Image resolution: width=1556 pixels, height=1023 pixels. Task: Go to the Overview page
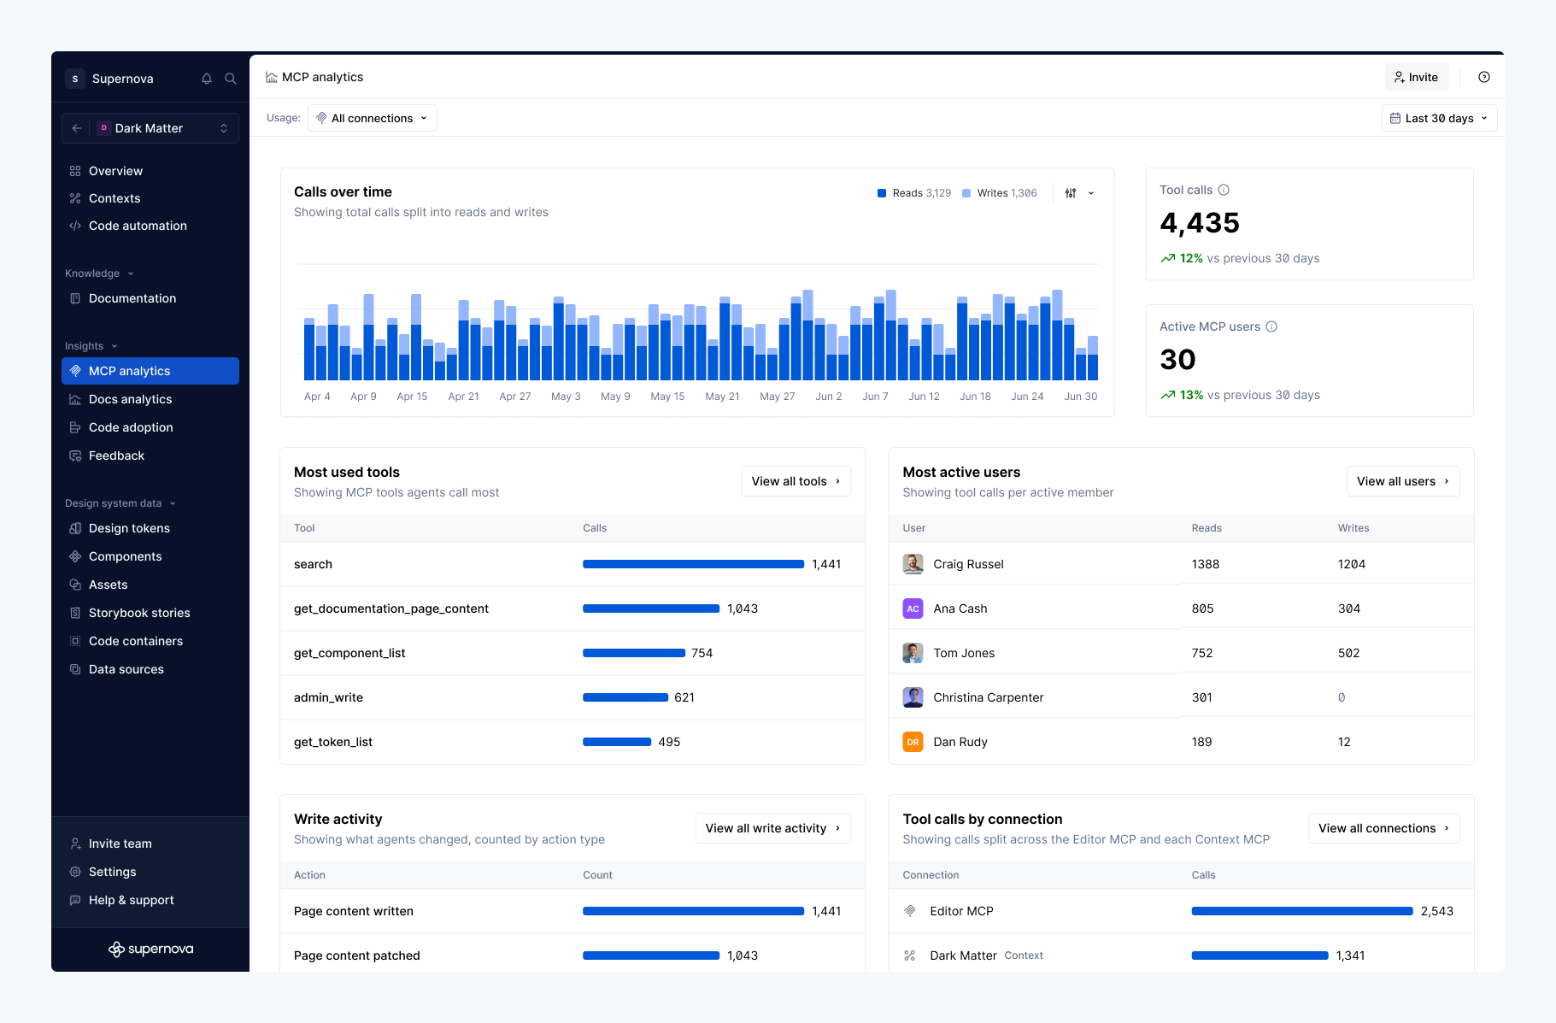pyautogui.click(x=150, y=171)
